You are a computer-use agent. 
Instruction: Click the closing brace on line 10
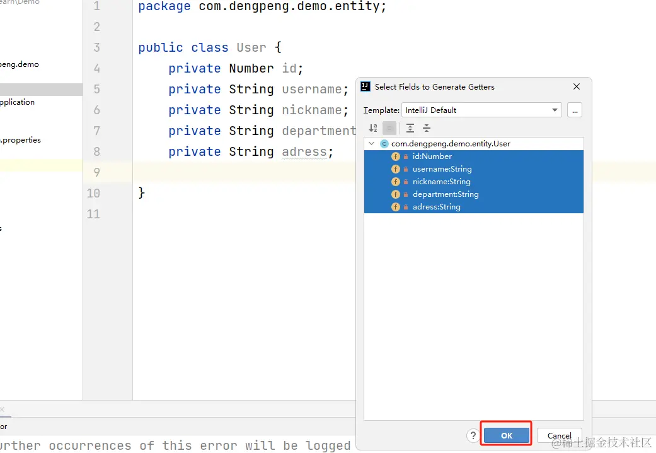coord(142,193)
